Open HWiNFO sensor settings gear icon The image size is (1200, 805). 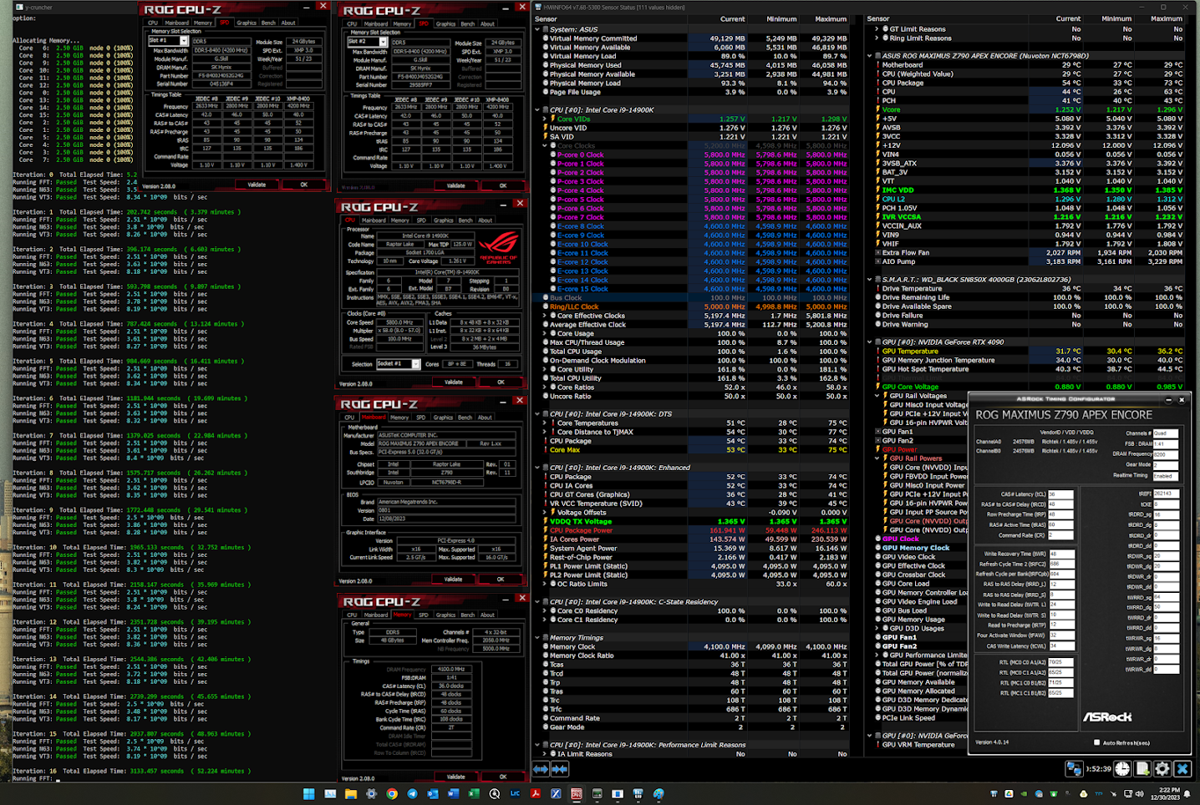coord(1162,768)
